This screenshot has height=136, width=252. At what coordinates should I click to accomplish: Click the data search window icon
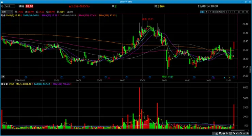pos(220,133)
